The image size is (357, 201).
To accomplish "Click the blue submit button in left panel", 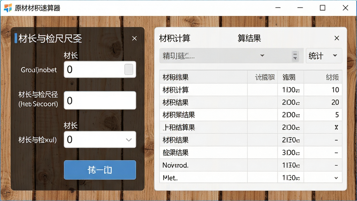I will click(x=100, y=170).
